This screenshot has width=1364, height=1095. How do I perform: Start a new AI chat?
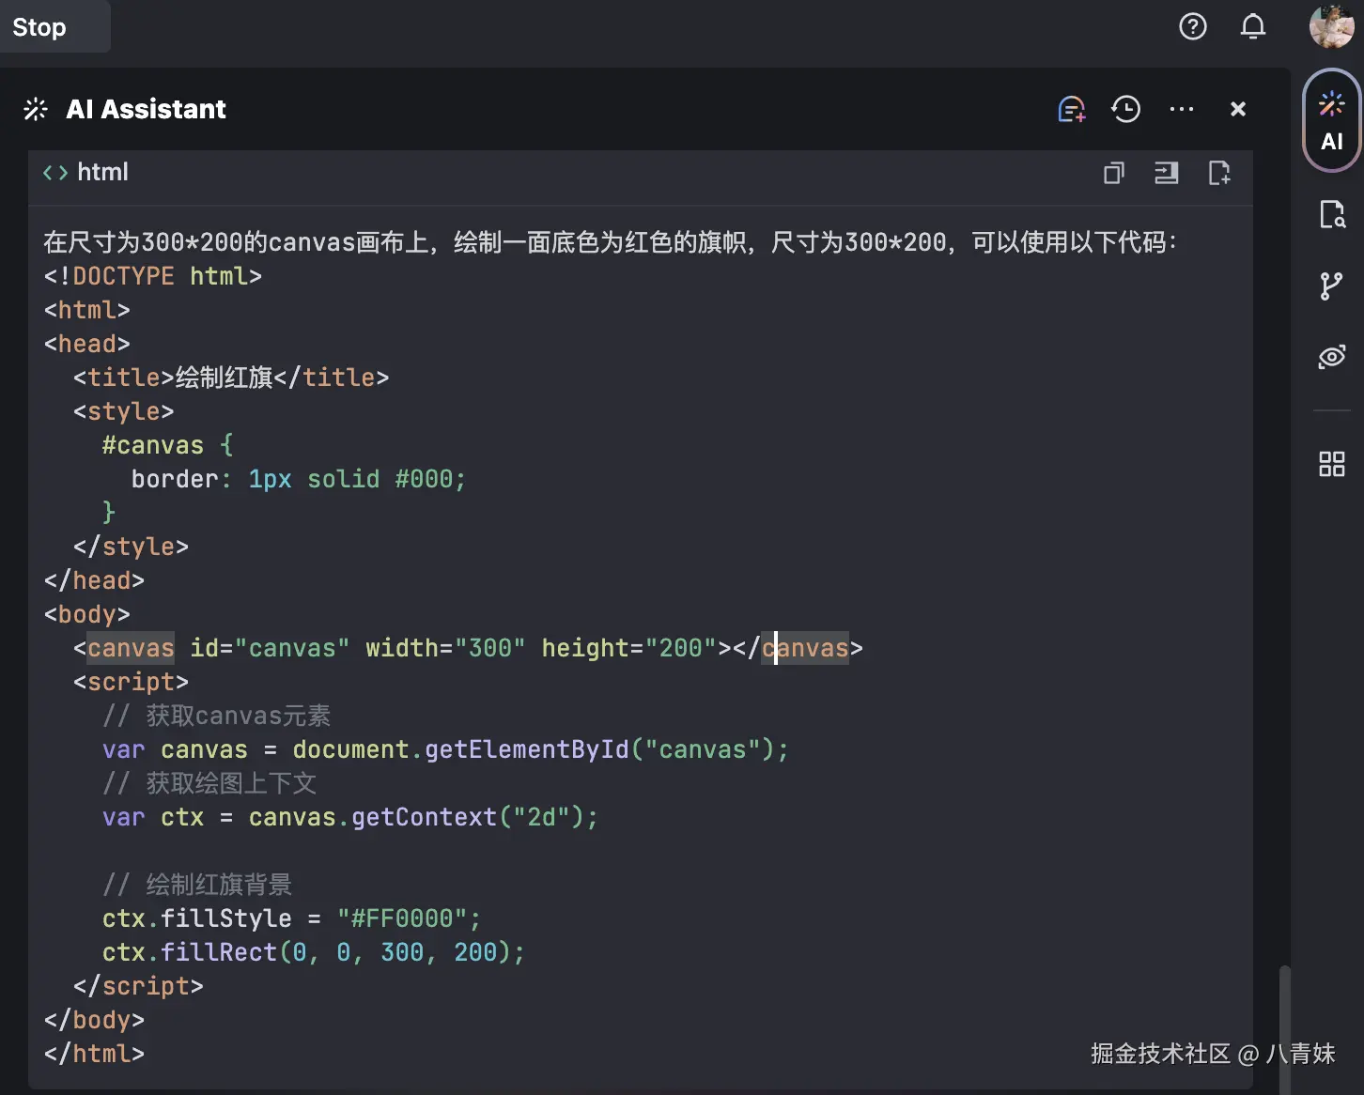click(1071, 110)
